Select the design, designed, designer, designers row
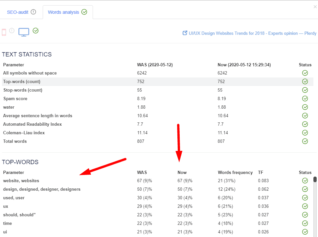This screenshot has width=318, height=237. [x=42, y=189]
